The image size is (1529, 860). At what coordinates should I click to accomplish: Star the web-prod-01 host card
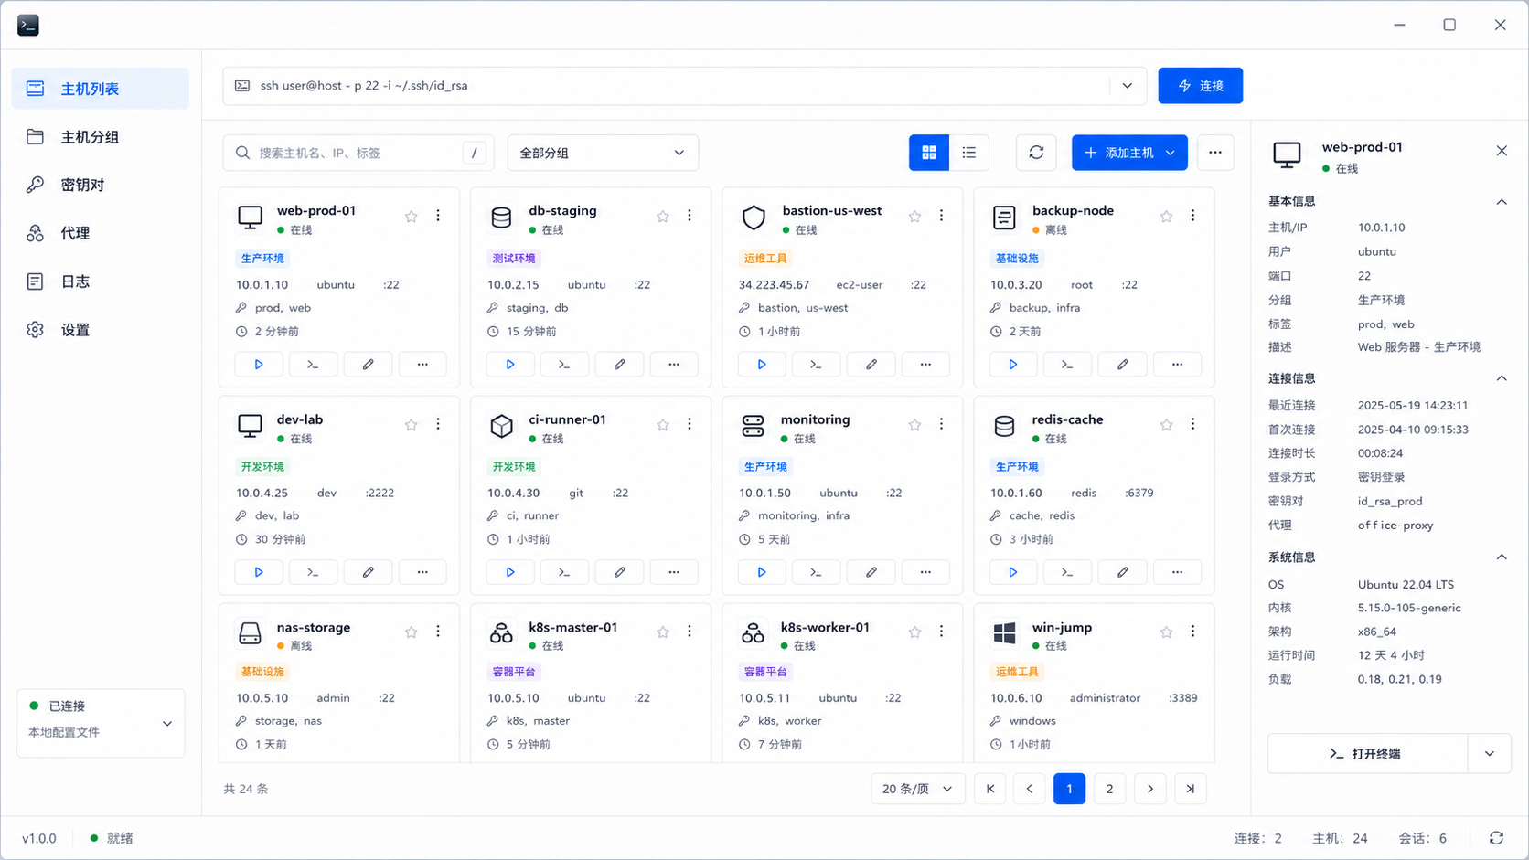pos(411,217)
